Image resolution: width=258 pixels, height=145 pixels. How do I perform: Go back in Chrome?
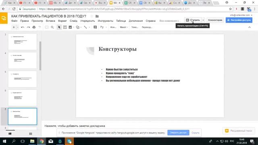[4, 9]
